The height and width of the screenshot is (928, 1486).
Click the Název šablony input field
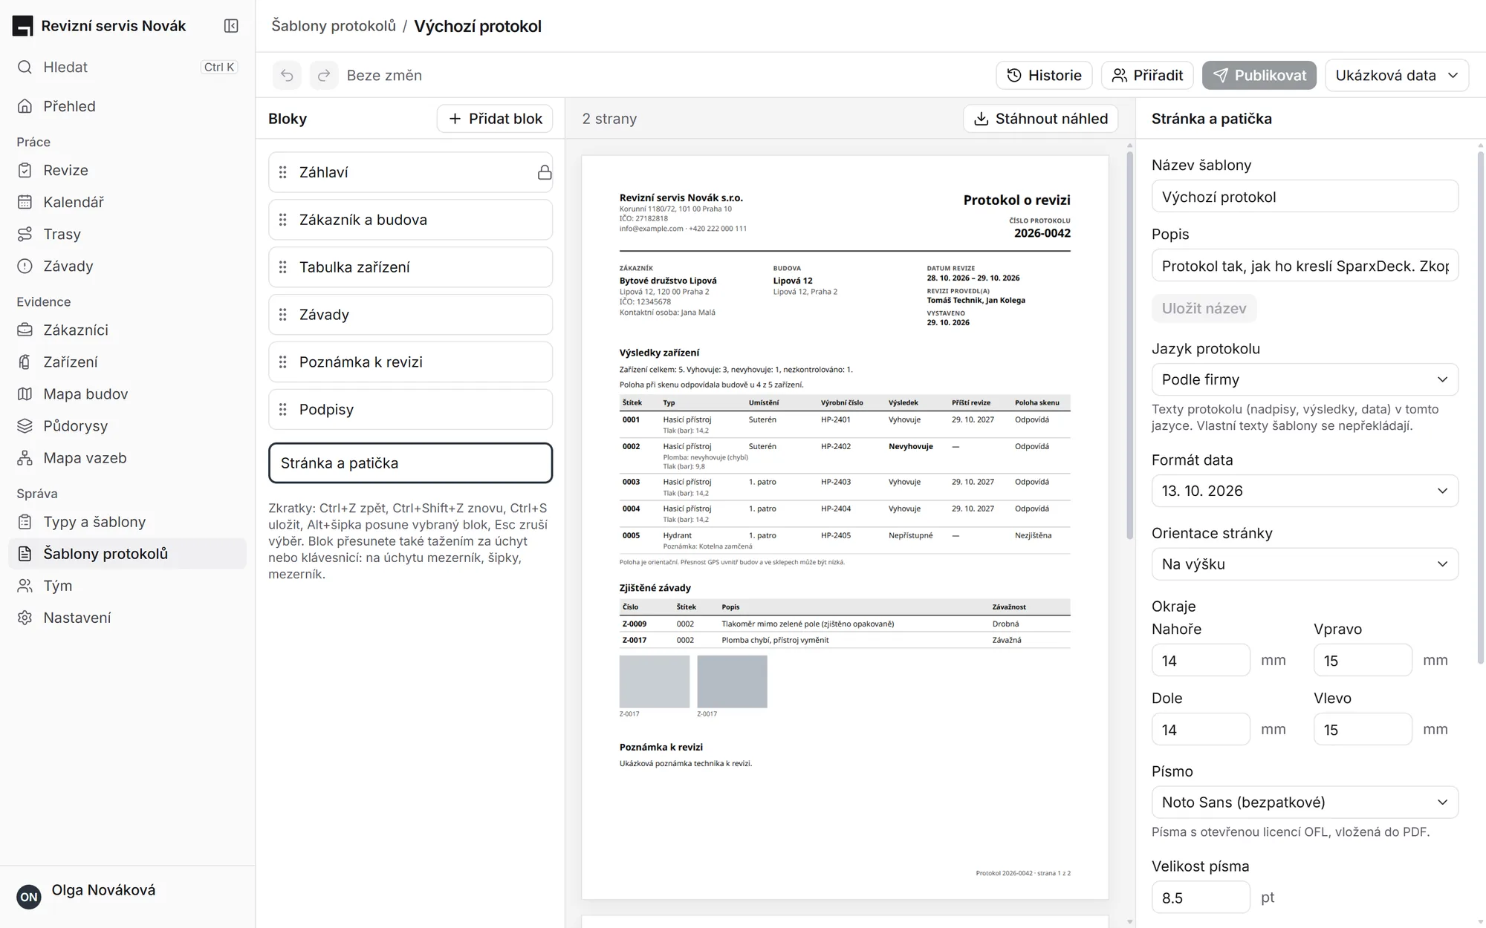coord(1305,197)
